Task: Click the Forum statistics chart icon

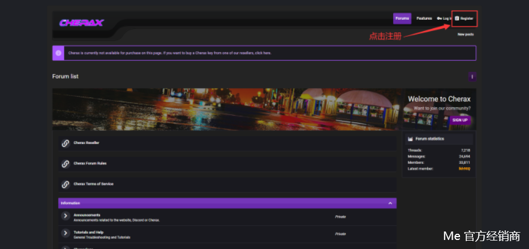Action: (410, 139)
